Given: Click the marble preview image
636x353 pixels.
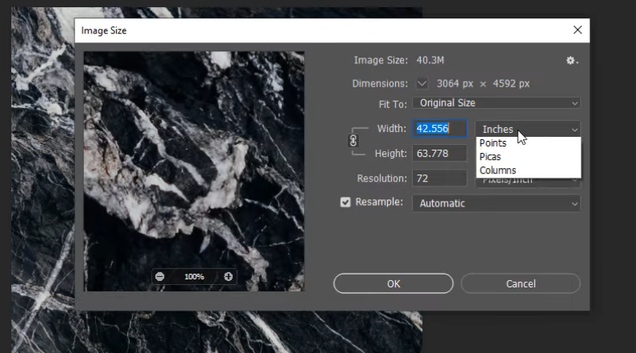Looking at the screenshot, I should (194, 160).
